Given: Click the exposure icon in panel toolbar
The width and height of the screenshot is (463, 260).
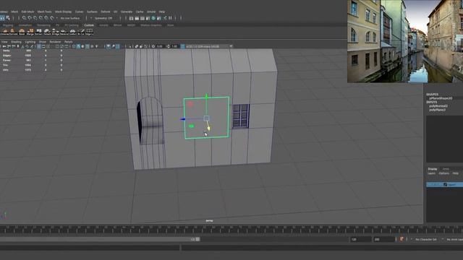Looking at the screenshot, I should pyautogui.click(x=153, y=46).
